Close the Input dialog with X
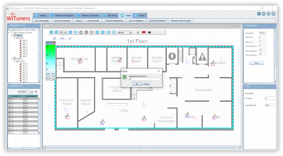283x156 pixels. tap(159, 71)
